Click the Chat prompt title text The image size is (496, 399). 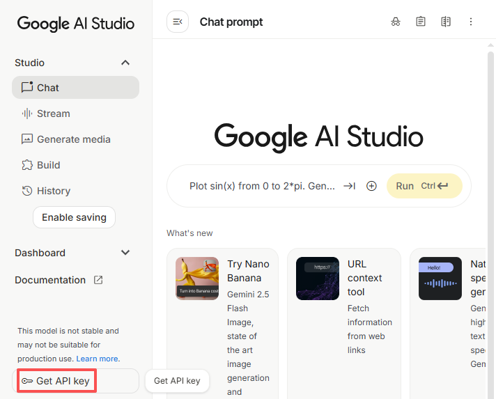coord(231,22)
